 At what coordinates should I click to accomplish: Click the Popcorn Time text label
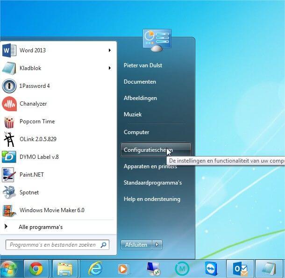[x=37, y=121]
